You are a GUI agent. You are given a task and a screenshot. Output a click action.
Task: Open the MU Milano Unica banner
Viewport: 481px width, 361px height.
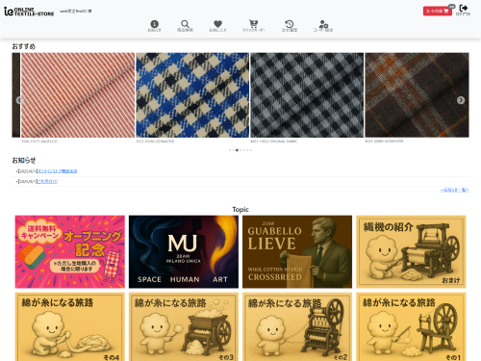coord(184,251)
